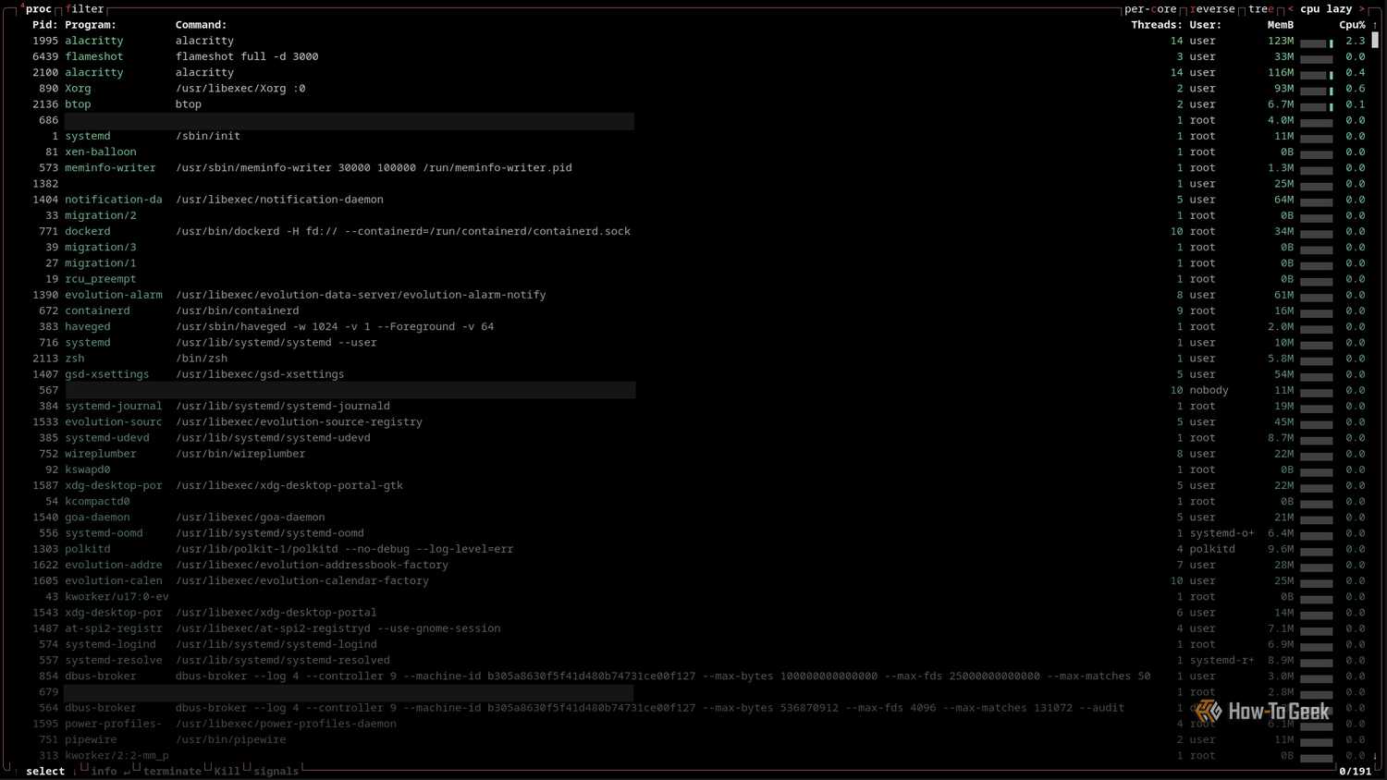Select the flameshot process row
Screen dimensions: 1387x780
pos(698,56)
